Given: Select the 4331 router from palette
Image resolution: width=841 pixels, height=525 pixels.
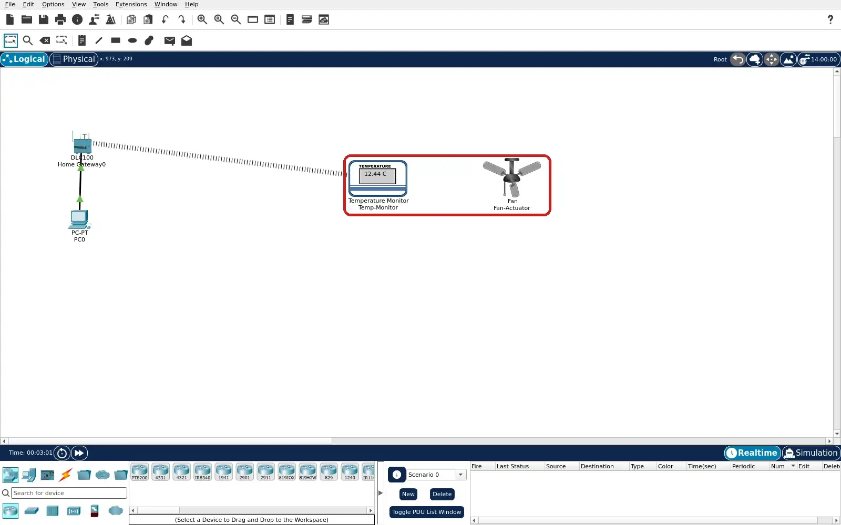Looking at the screenshot, I should pos(161,471).
